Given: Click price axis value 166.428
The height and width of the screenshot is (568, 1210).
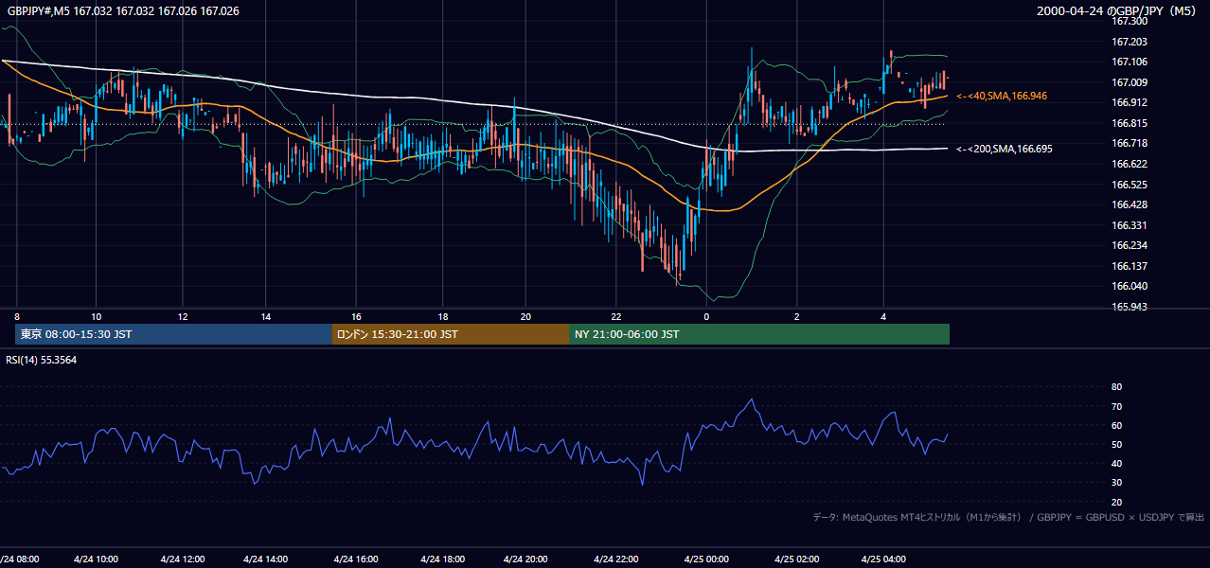Looking at the screenshot, I should tap(1129, 204).
